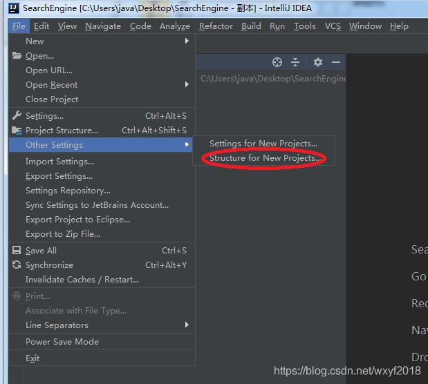Open the Window menu
Image resolution: width=428 pixels, height=384 pixels.
point(365,26)
